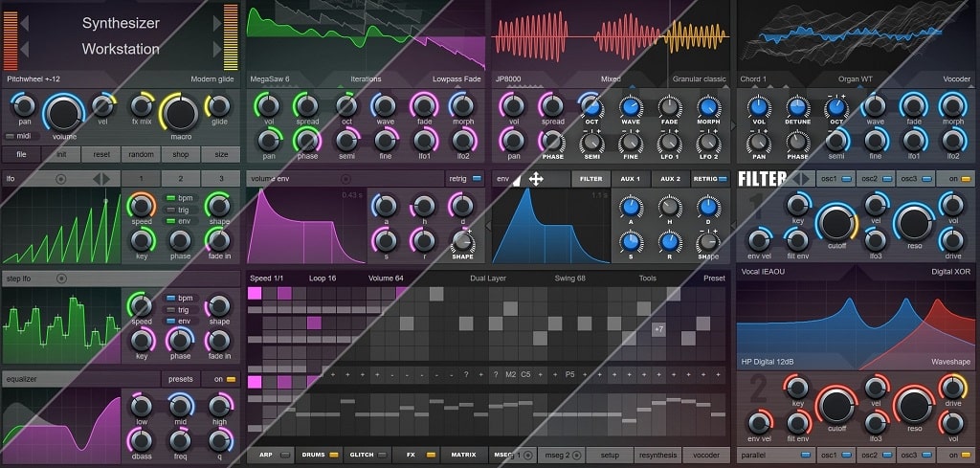Disable the DRUMS toggle
Screen dimensions: 980x468
click(x=334, y=455)
